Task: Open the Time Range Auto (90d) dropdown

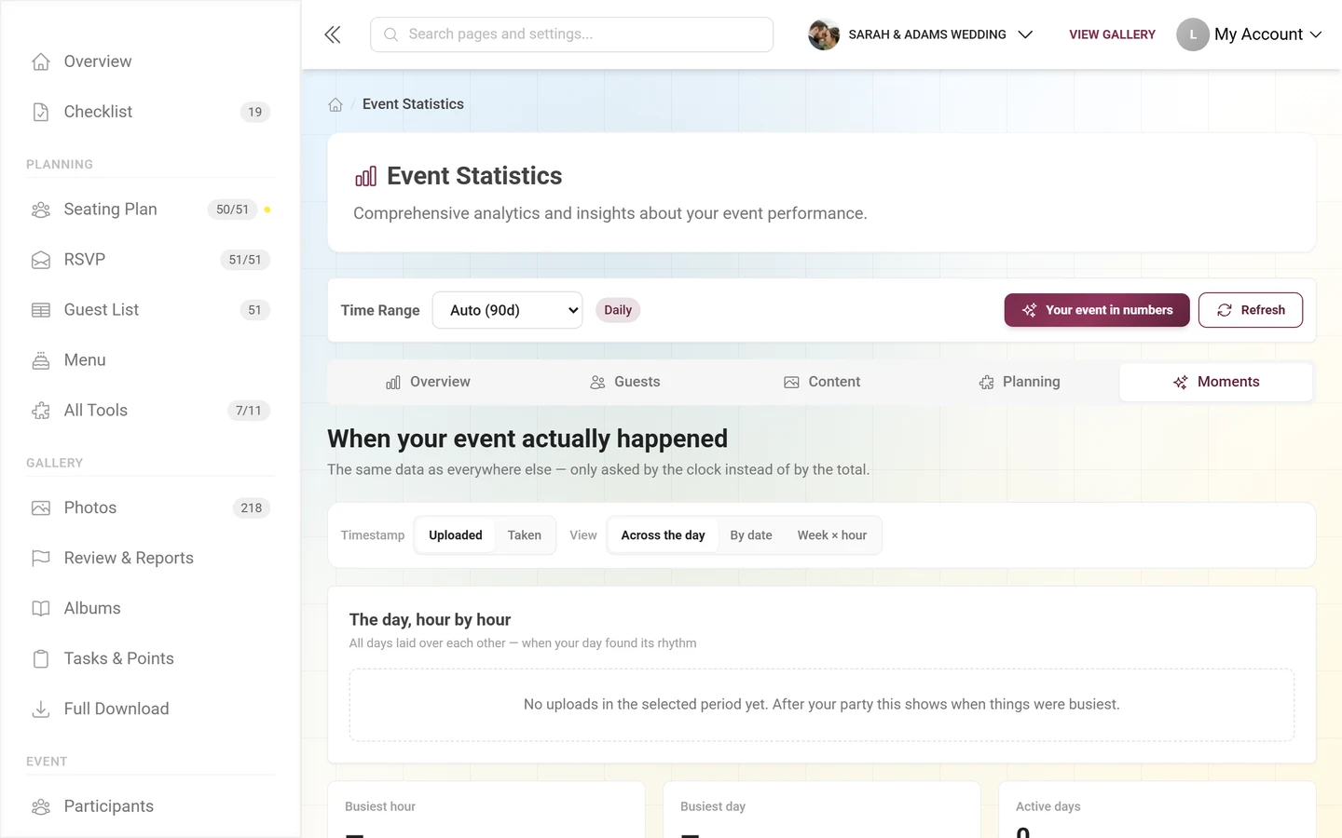Action: [508, 310]
